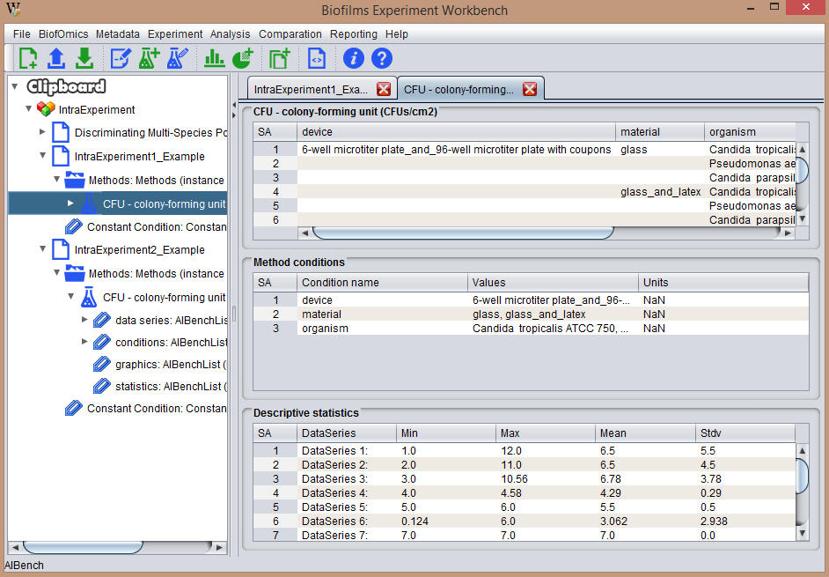Collapse the IntraExperiment tree node

tap(29, 108)
